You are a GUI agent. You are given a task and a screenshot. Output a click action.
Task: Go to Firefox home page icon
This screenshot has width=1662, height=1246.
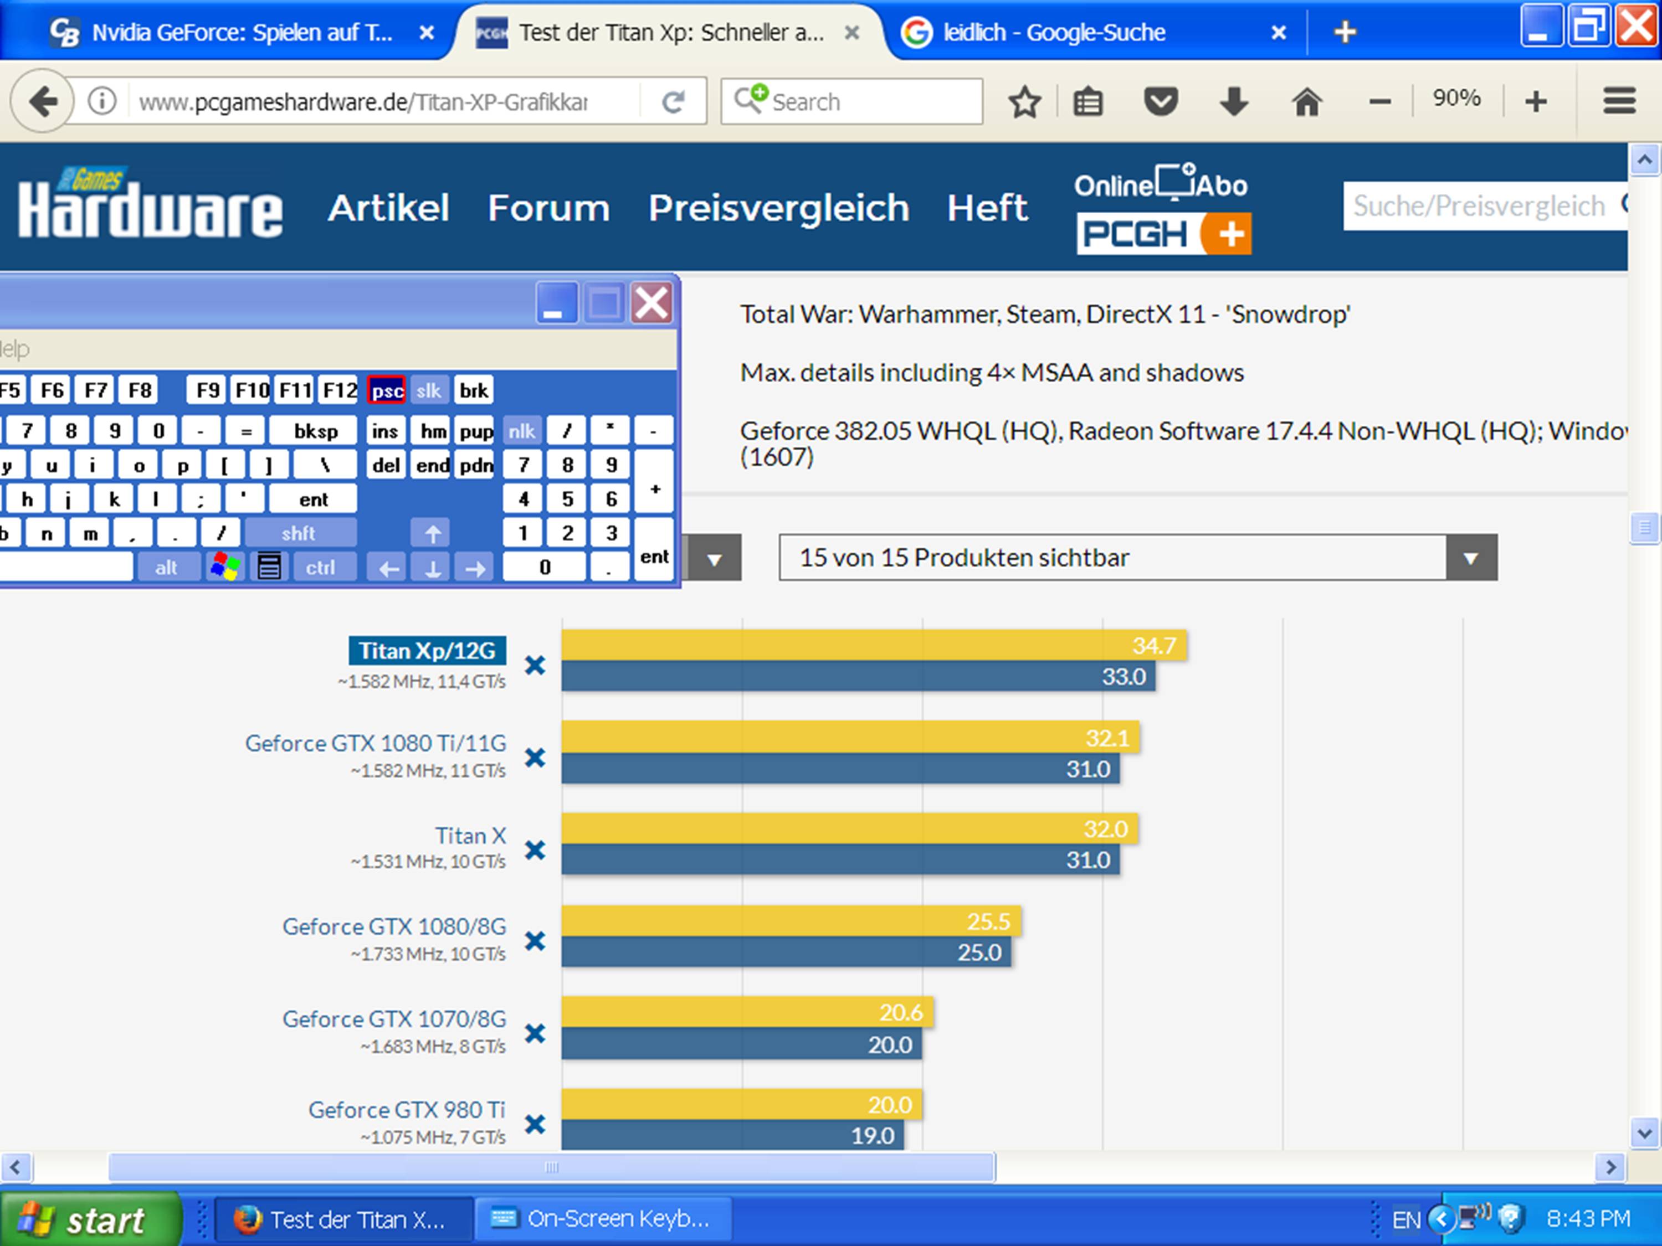click(x=1306, y=101)
